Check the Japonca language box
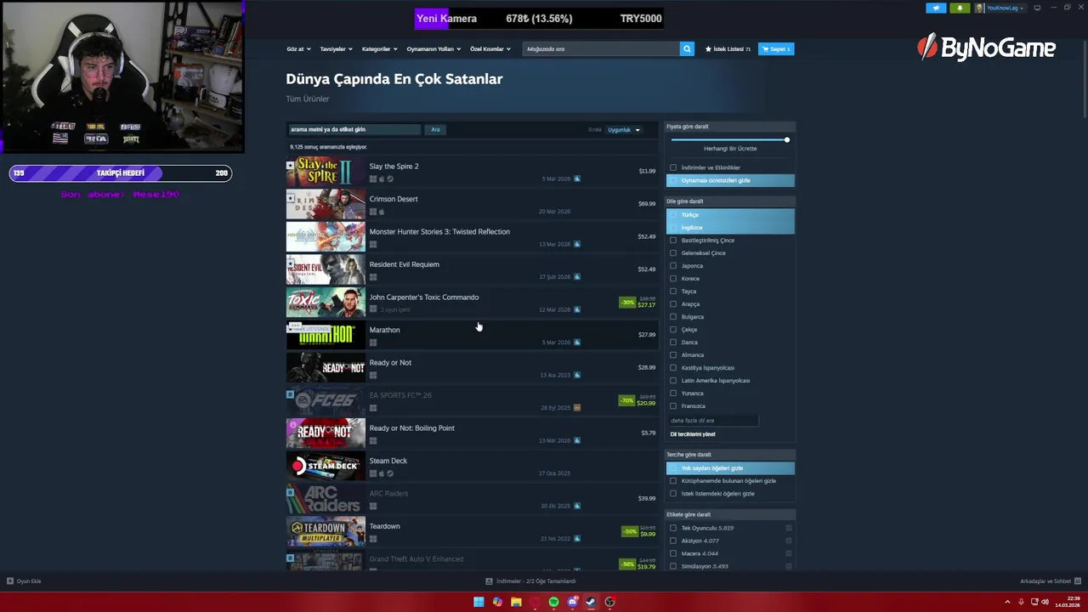Screen dimensions: 1088x612 (x=673, y=266)
